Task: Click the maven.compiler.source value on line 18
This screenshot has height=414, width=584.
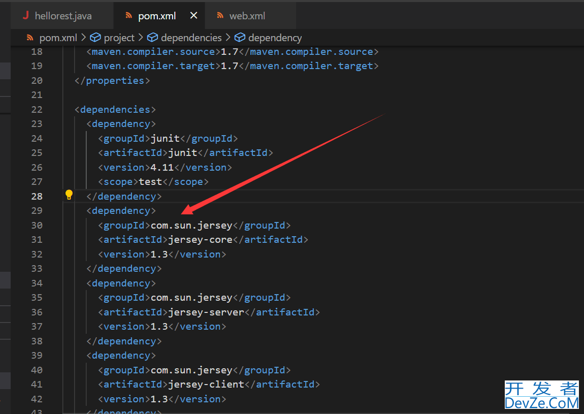Action: (x=230, y=52)
